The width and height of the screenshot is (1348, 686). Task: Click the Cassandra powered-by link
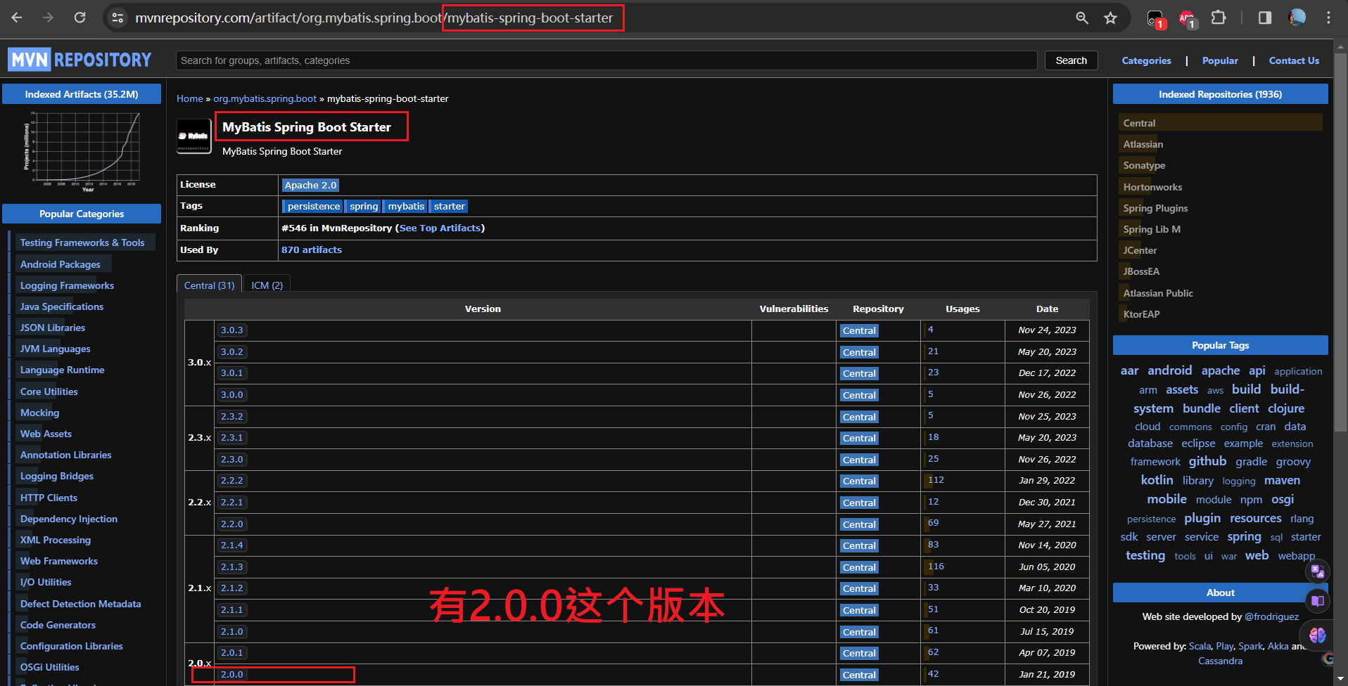click(1220, 661)
